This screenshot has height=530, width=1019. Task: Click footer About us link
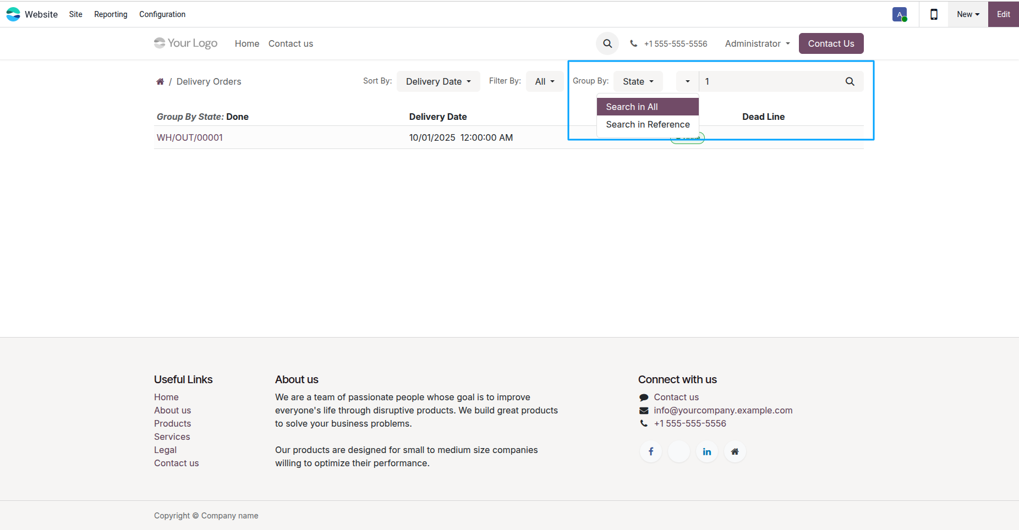coord(172,410)
